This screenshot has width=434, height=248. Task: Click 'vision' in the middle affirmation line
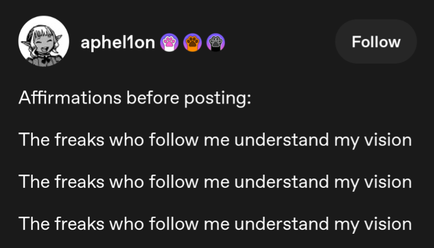pyautogui.click(x=388, y=181)
